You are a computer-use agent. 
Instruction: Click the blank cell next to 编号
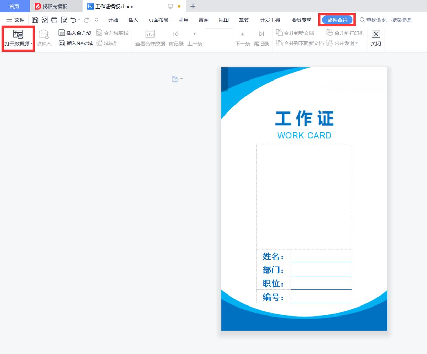tap(321, 297)
